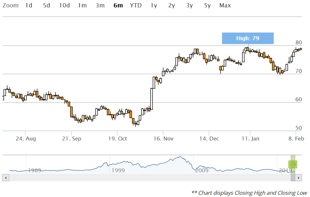Choose the 3m zoom range

[x=100, y=5]
